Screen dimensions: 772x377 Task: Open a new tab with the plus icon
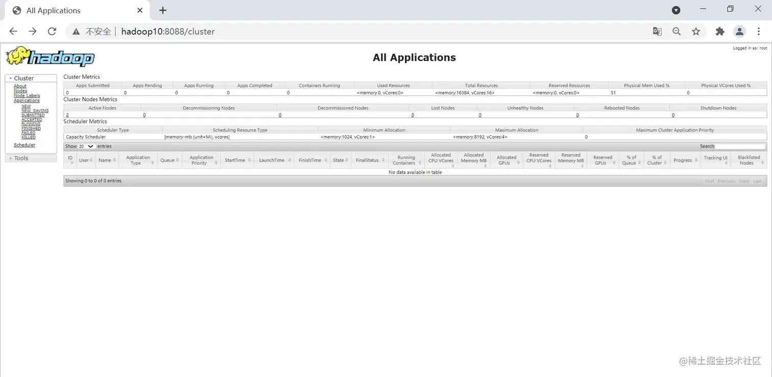coord(163,10)
